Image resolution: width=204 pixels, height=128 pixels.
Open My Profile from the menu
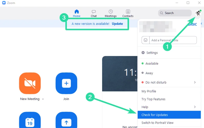click(149, 91)
